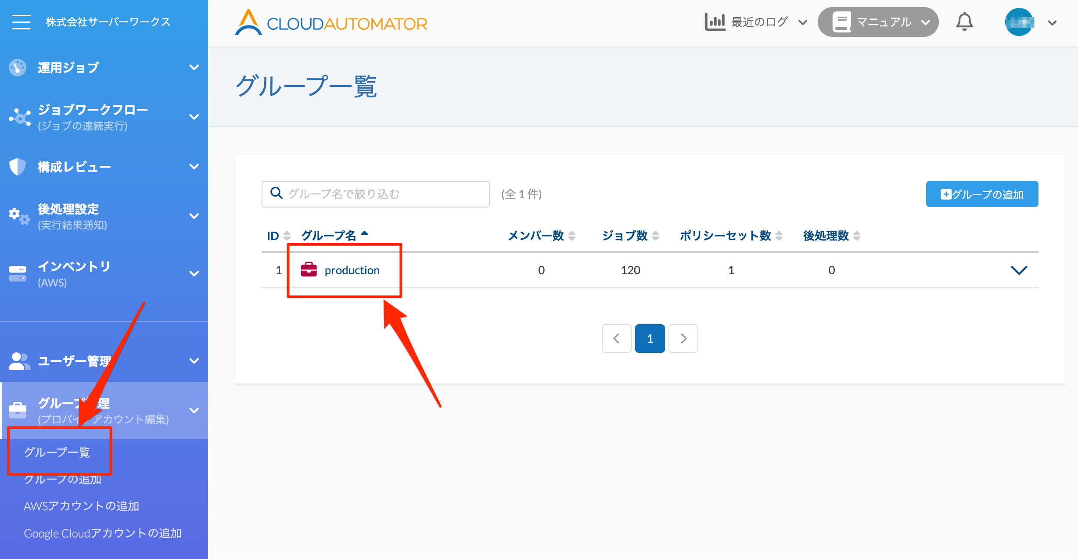The image size is (1078, 559).
Task: Click the インベントリ server icon
Action: click(x=18, y=273)
